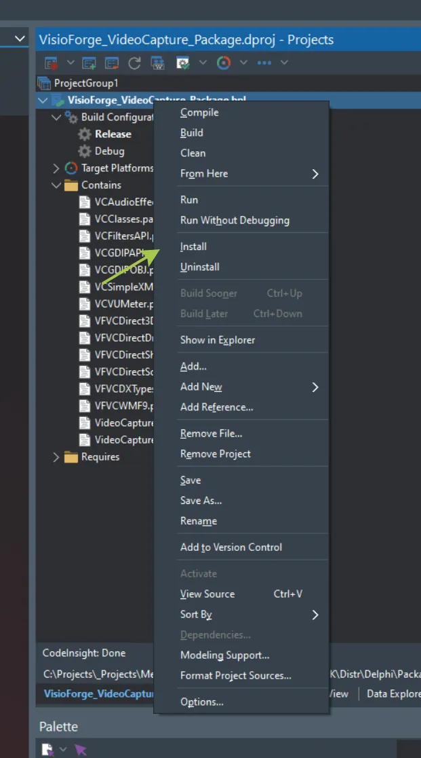421x758 pixels.
Task: Click the Remove Project toolbar icon
Action: [x=112, y=63]
